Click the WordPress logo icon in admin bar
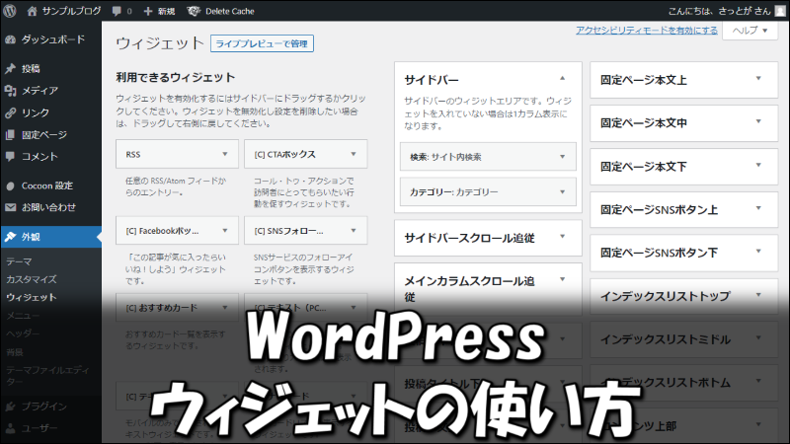Viewport: 790px width, 444px height. 10,11
